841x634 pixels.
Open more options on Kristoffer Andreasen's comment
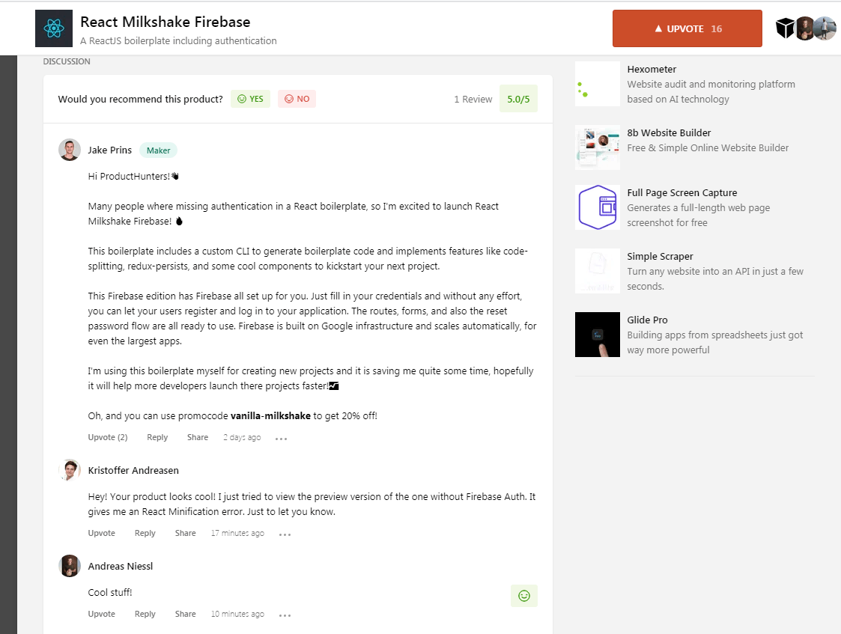coord(285,534)
